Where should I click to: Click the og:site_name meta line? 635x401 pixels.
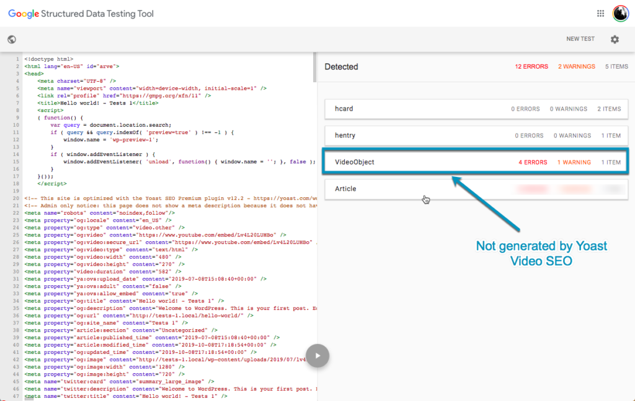[106, 323]
